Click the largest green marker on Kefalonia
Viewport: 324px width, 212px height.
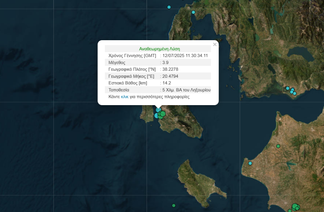click(x=163, y=114)
